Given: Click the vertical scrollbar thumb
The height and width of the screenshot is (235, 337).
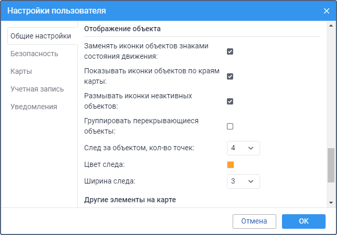Looking at the screenshot, I should coord(331,165).
